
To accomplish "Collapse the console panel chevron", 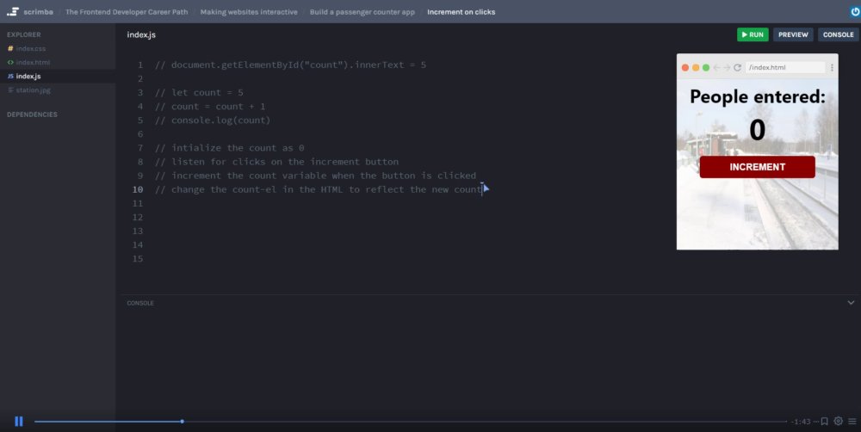I will pos(851,302).
